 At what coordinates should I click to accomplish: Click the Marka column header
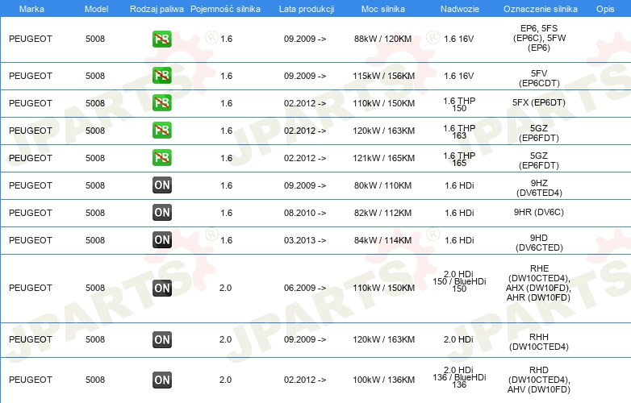31,9
